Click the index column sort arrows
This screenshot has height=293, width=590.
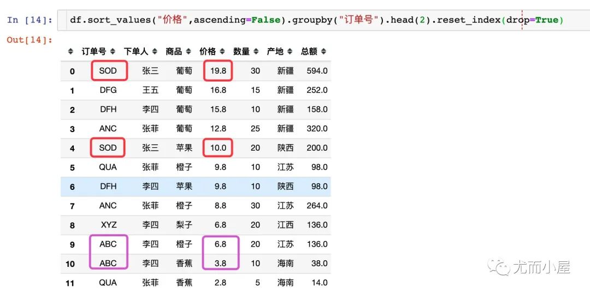(x=70, y=52)
